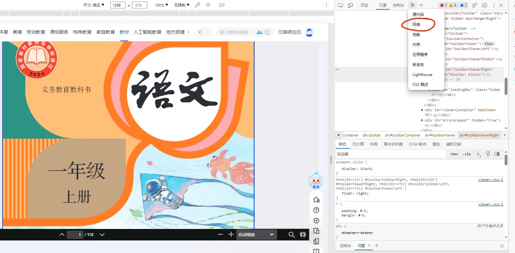The width and height of the screenshot is (515, 253).
Task: Zoom out PDF with minus button
Action: point(220,235)
